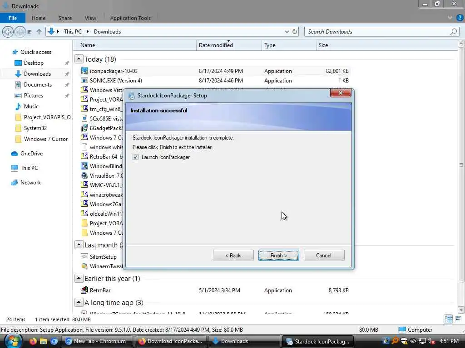Open OneDrive in the navigation pane
Viewport: 465px width, 348px height.
click(x=31, y=154)
